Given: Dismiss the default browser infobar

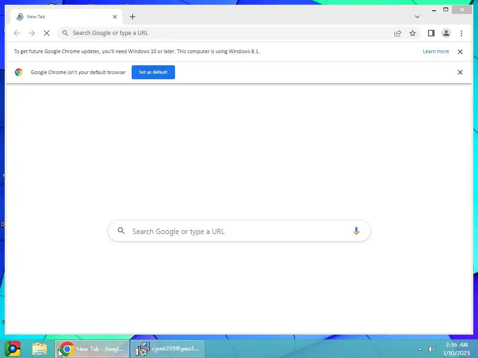Looking at the screenshot, I should 460,72.
